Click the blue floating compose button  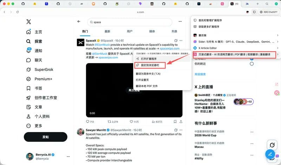[x=270, y=154]
